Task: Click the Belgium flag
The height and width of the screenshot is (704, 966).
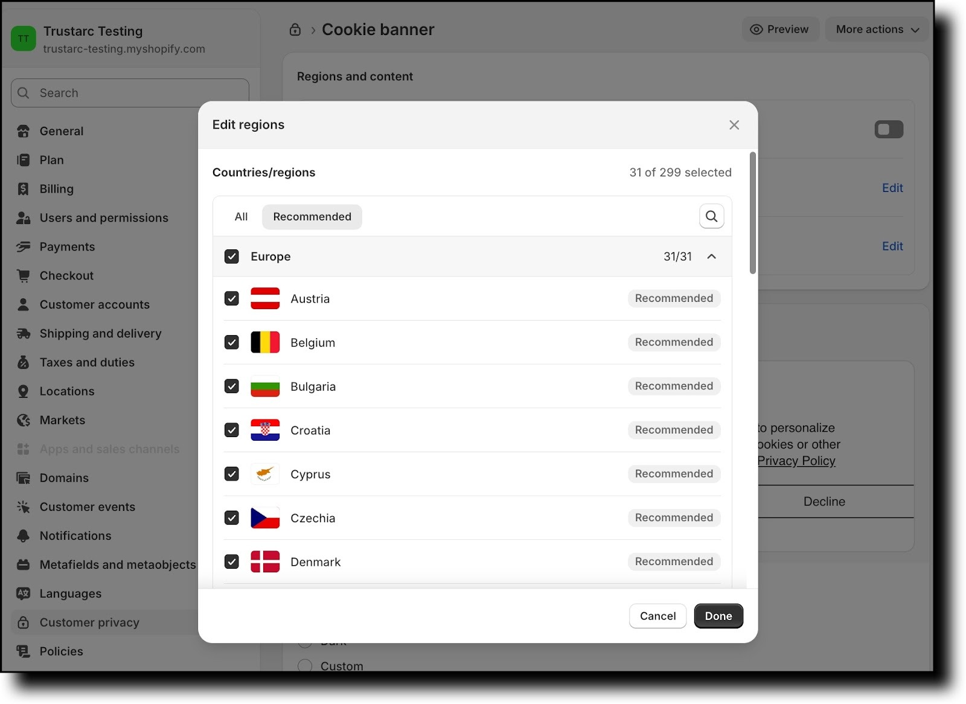Action: coord(265,342)
